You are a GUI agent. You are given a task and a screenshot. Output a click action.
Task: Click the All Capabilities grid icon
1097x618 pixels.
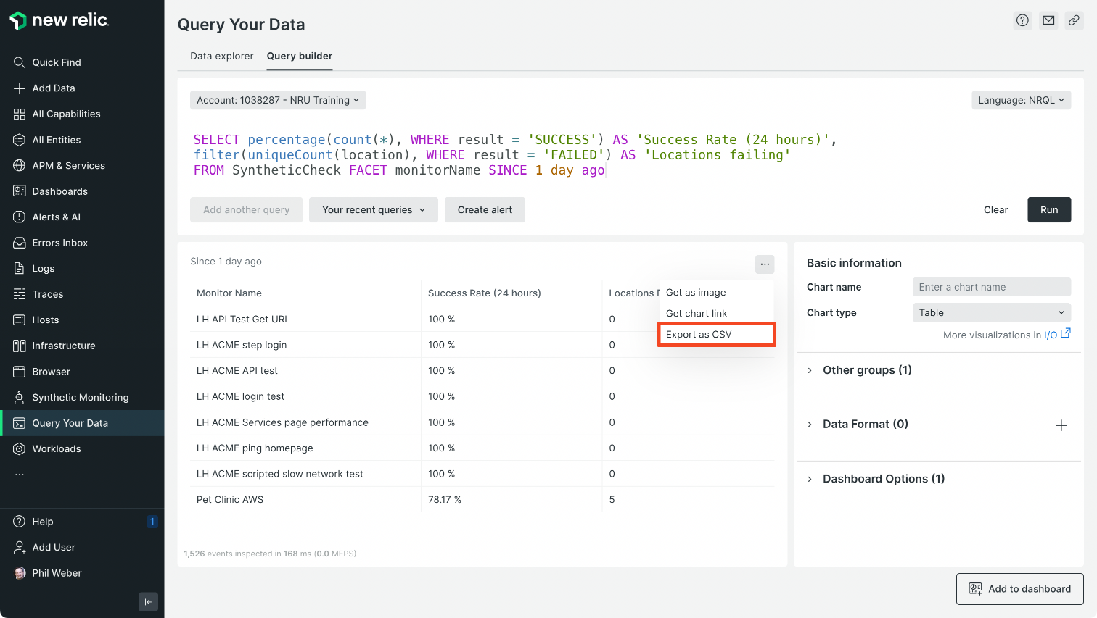(20, 114)
